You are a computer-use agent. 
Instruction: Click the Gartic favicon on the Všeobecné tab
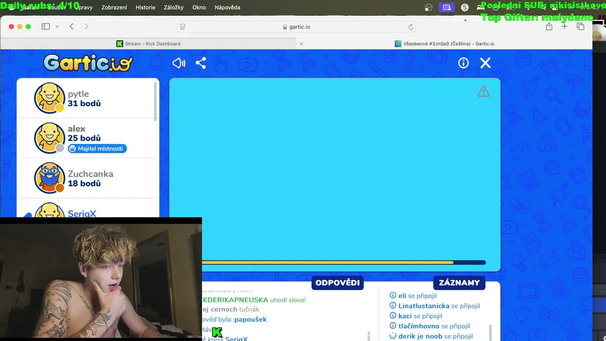click(x=398, y=44)
